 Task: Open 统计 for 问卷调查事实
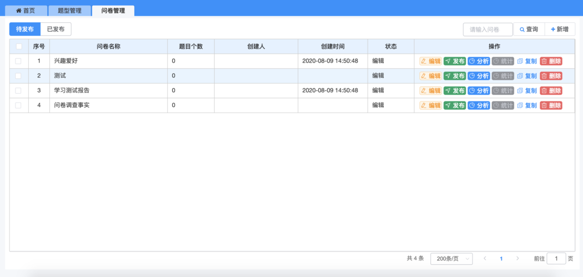click(502, 105)
